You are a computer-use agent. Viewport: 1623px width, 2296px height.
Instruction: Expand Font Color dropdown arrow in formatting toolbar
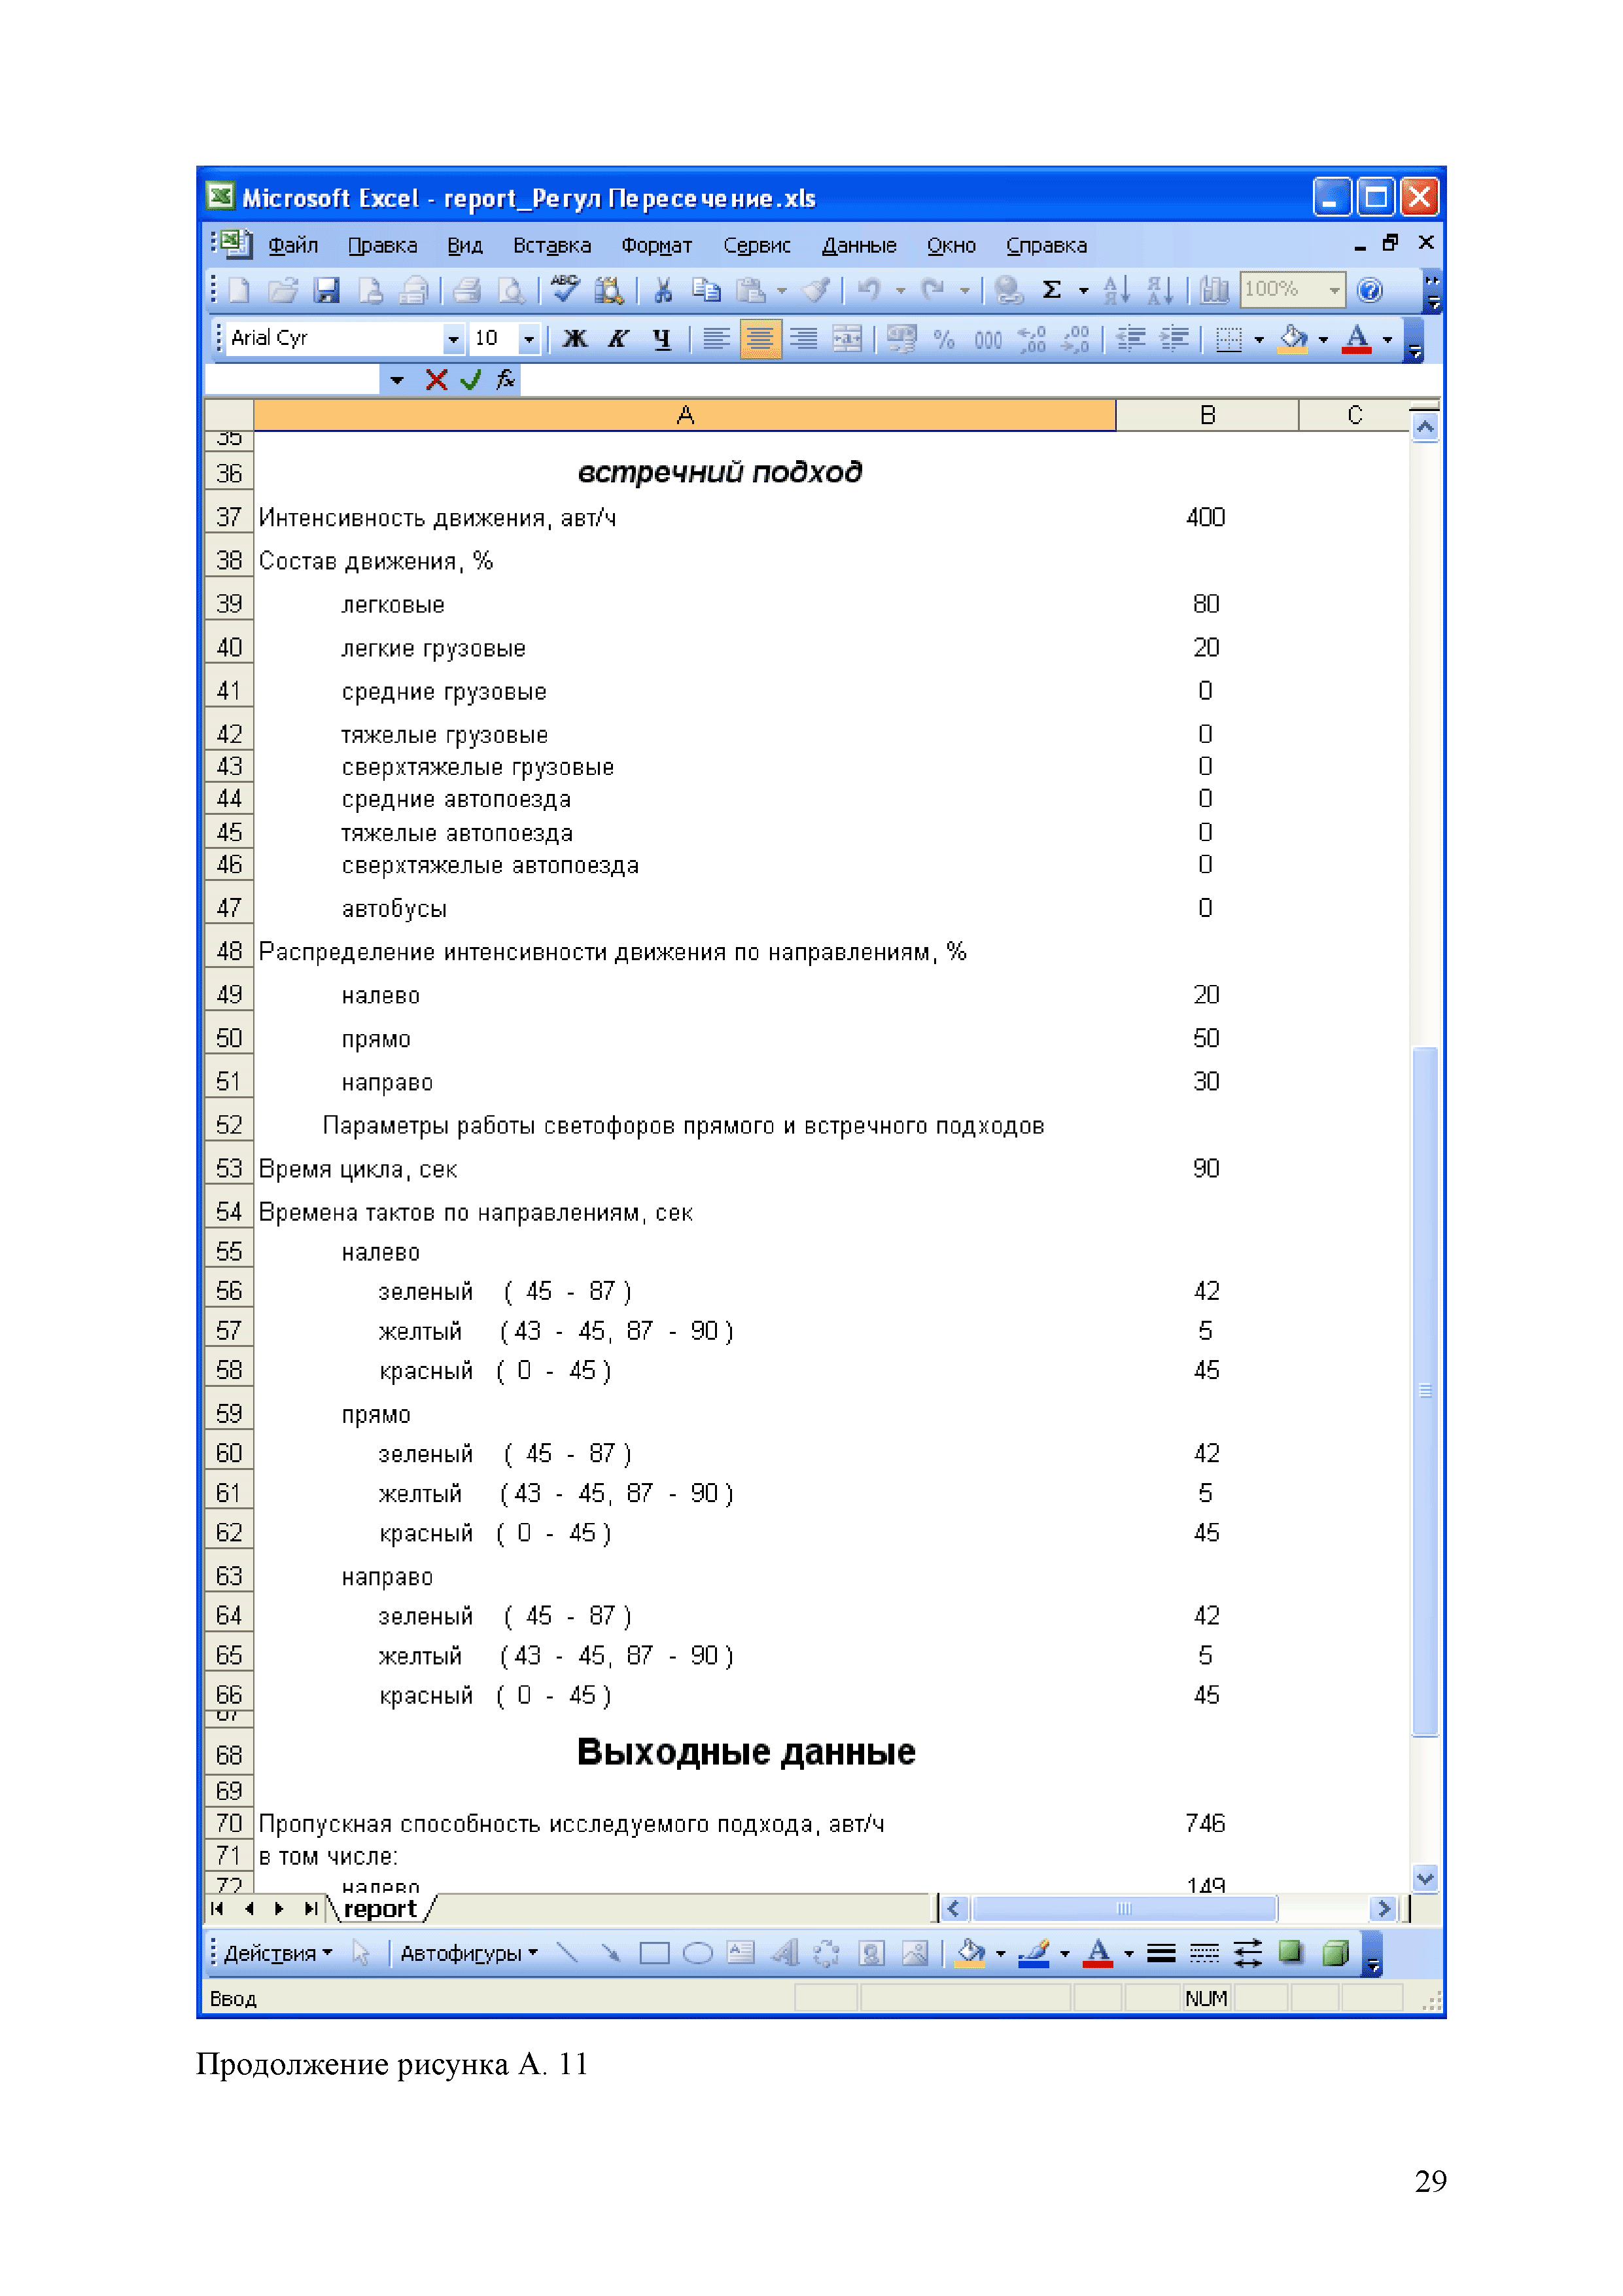tap(1387, 340)
